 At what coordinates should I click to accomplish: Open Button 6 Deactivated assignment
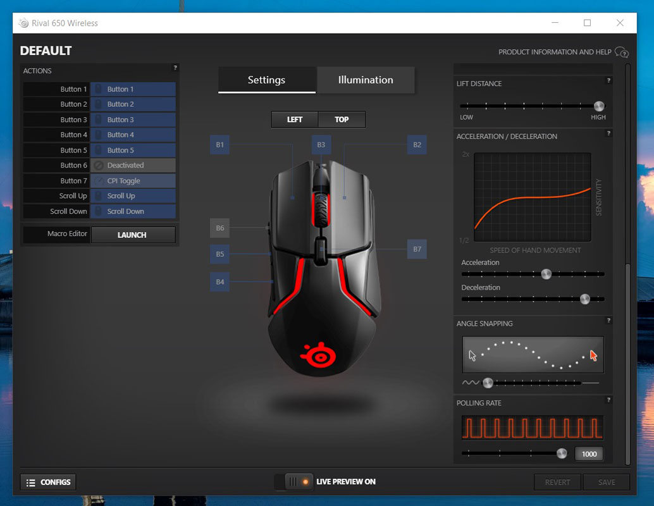point(133,166)
